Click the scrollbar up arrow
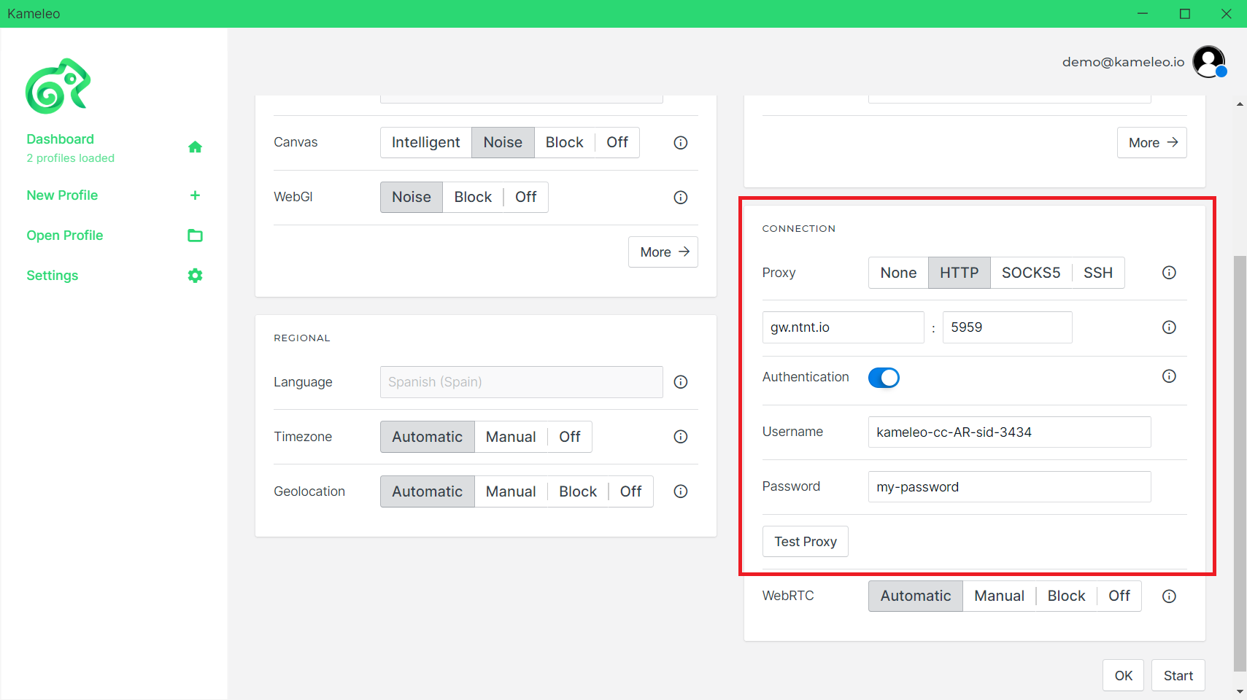The height and width of the screenshot is (700, 1247). pos(1240,104)
